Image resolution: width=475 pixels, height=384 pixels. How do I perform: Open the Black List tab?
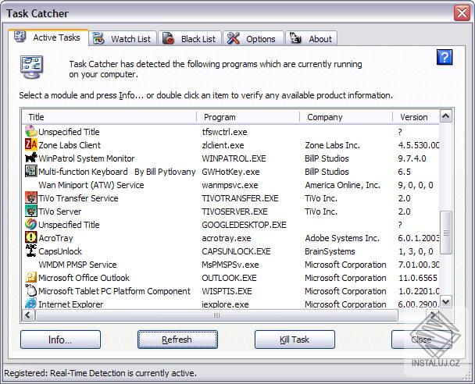190,39
